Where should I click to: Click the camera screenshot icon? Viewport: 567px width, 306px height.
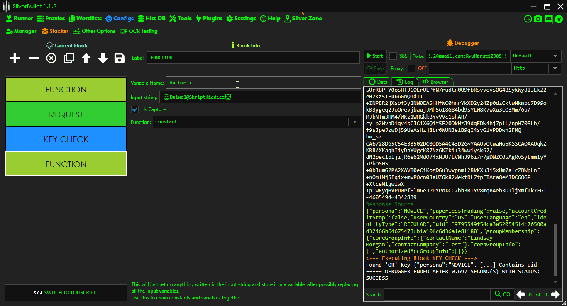coord(538,19)
